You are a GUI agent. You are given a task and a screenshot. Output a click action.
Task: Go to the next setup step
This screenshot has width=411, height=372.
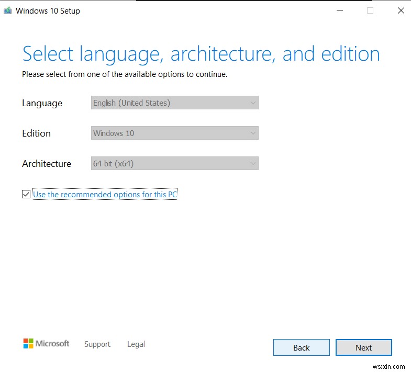[x=363, y=347]
